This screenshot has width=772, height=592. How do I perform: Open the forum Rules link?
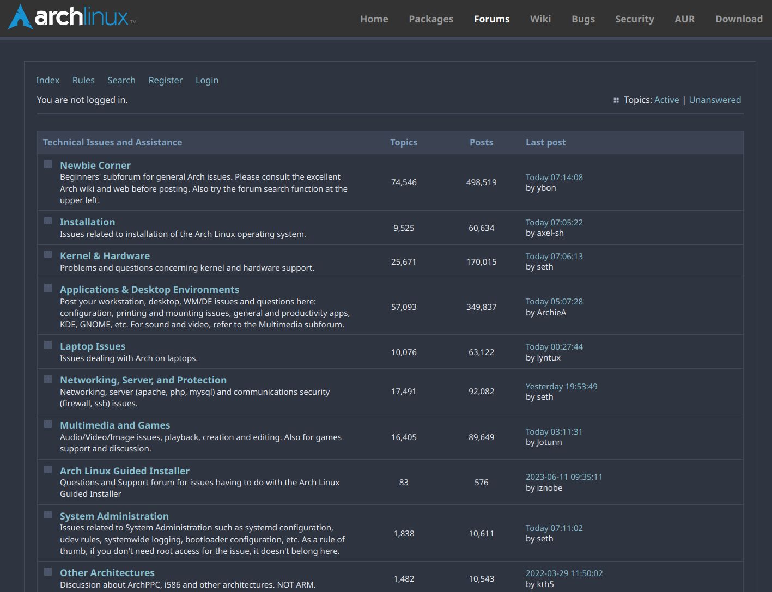tap(83, 80)
